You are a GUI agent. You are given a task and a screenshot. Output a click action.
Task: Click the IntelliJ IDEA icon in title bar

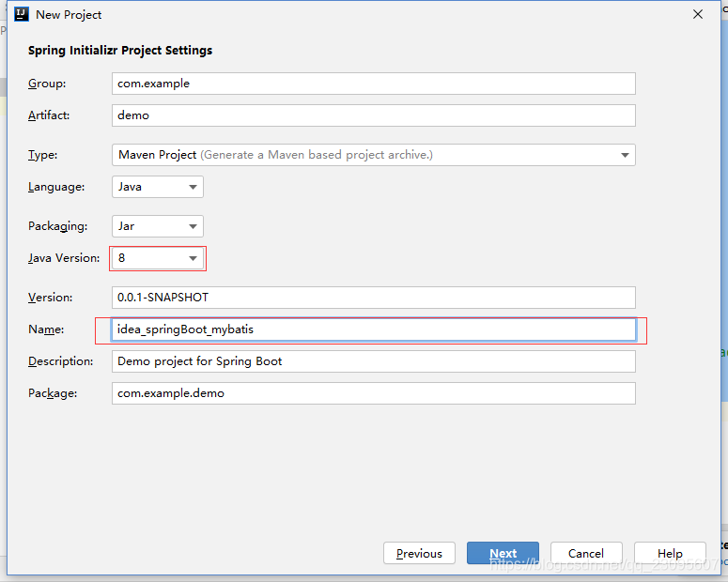click(x=22, y=14)
